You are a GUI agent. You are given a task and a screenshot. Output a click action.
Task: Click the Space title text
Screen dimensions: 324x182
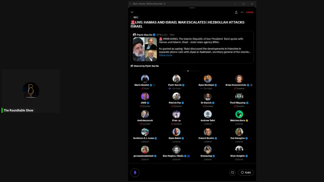coord(188,24)
